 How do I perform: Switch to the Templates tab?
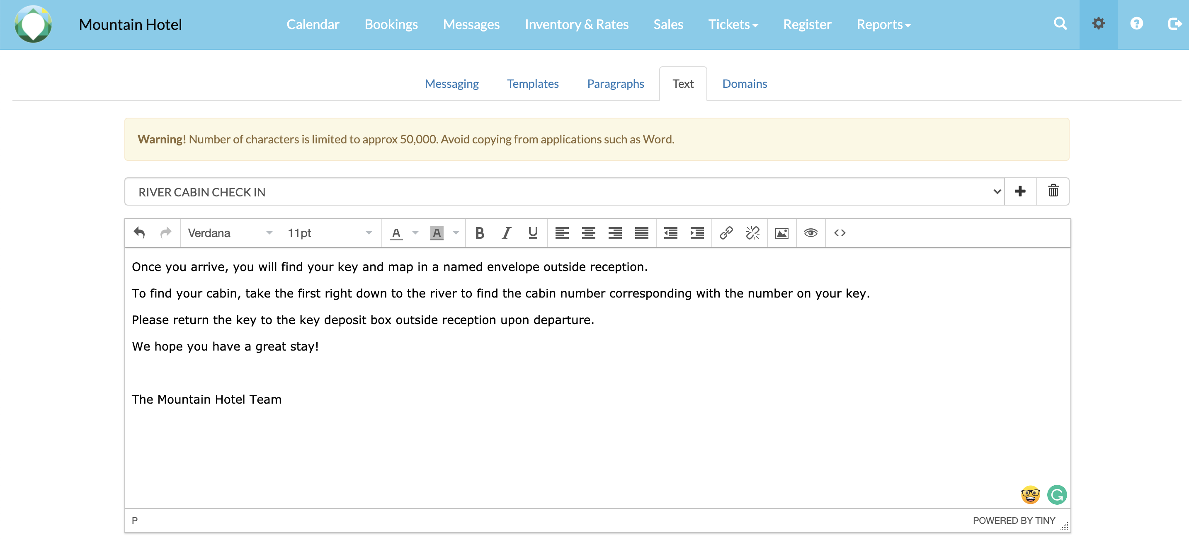pyautogui.click(x=533, y=83)
